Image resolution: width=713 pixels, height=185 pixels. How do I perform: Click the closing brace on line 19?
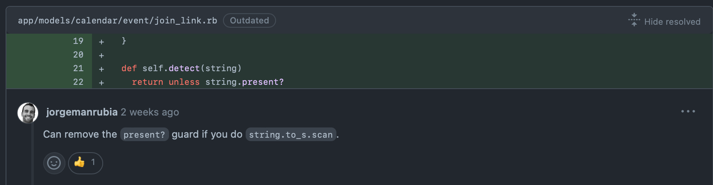(124, 41)
